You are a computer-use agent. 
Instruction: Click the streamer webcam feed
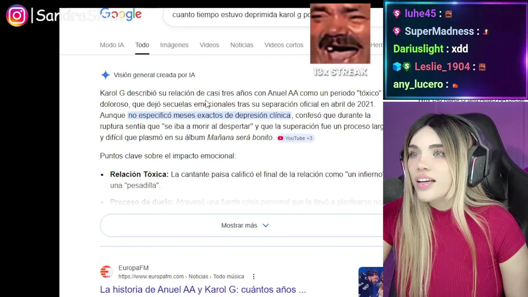coord(455,199)
